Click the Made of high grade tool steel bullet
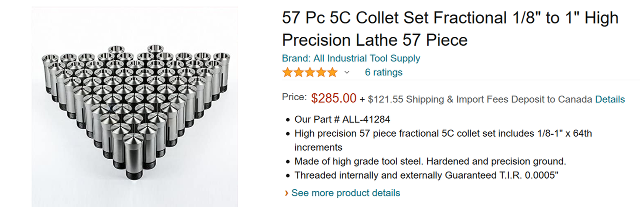This screenshot has height=207, width=640. click(430, 162)
